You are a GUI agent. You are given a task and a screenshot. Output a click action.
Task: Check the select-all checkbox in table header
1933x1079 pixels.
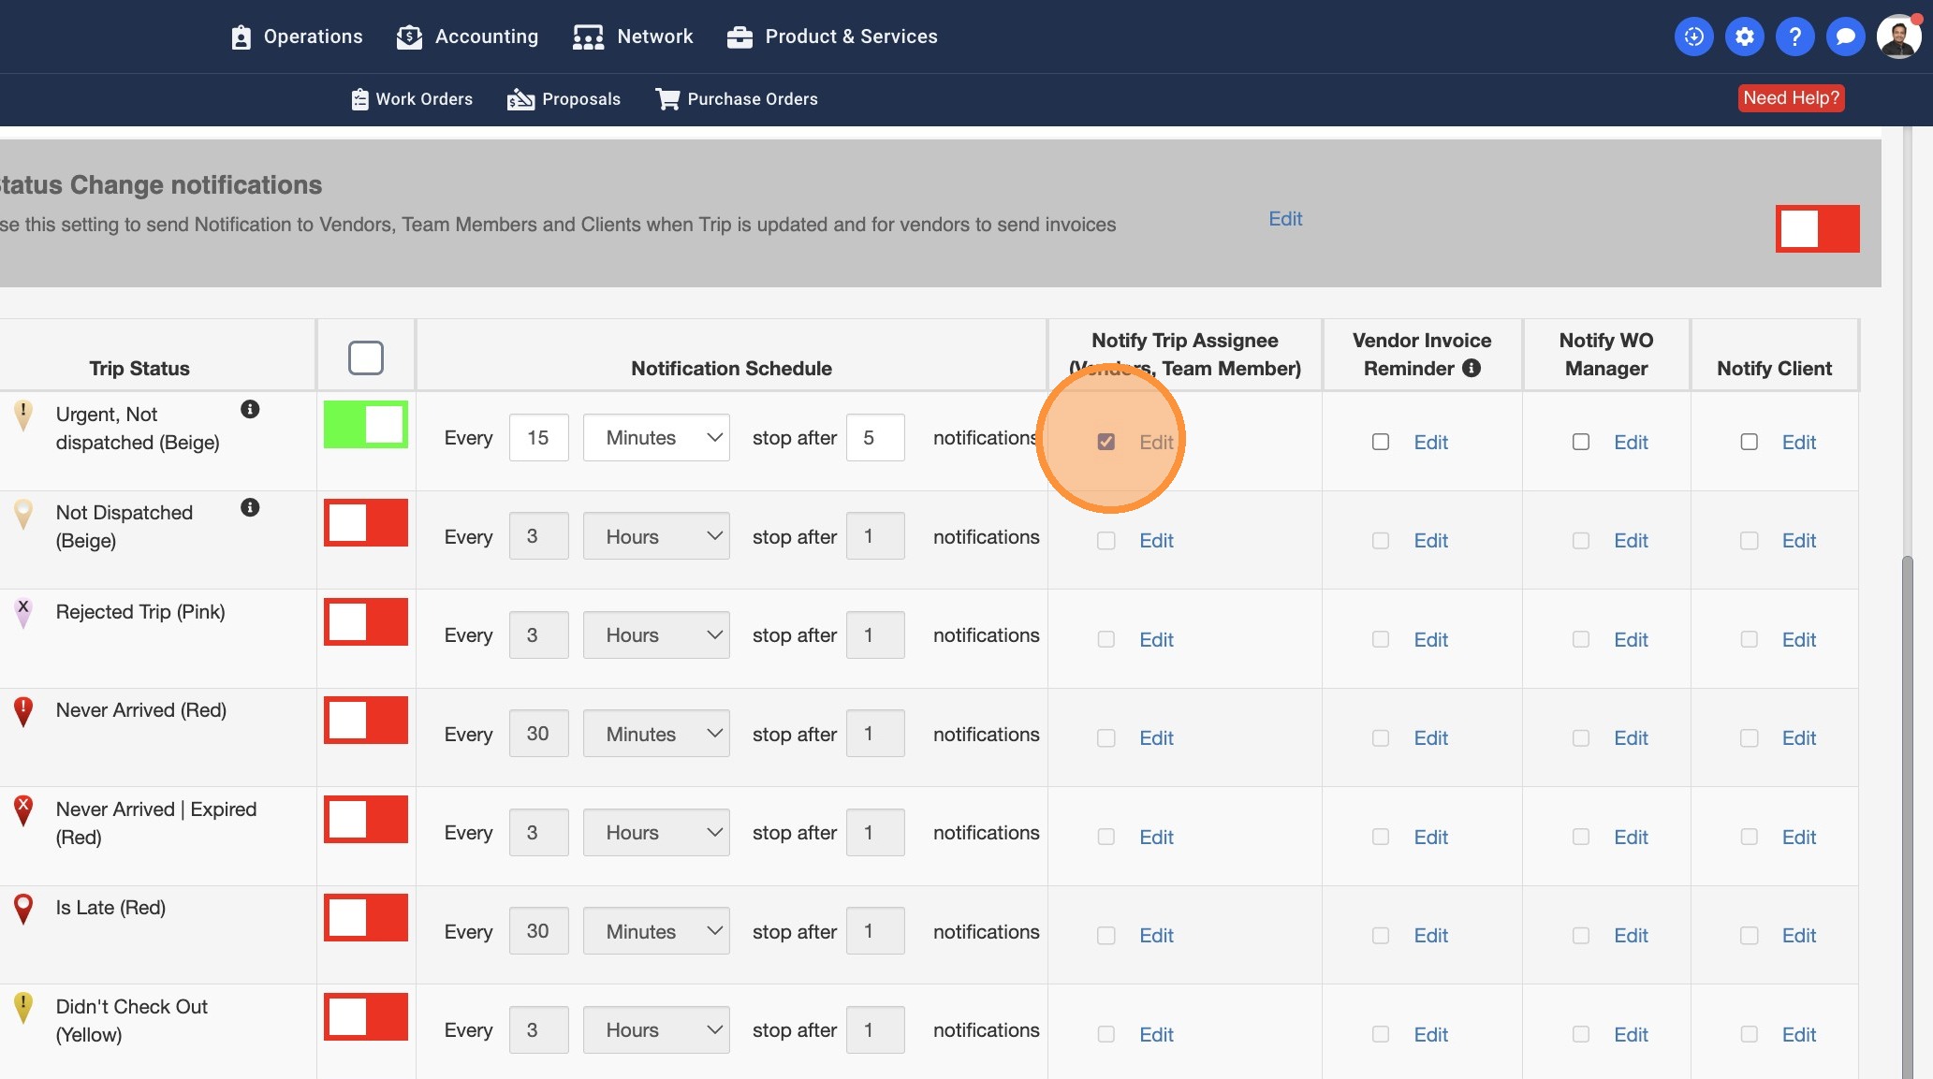coord(366,357)
